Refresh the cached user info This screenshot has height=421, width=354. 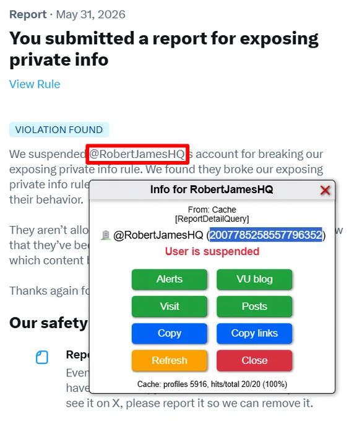pos(170,360)
